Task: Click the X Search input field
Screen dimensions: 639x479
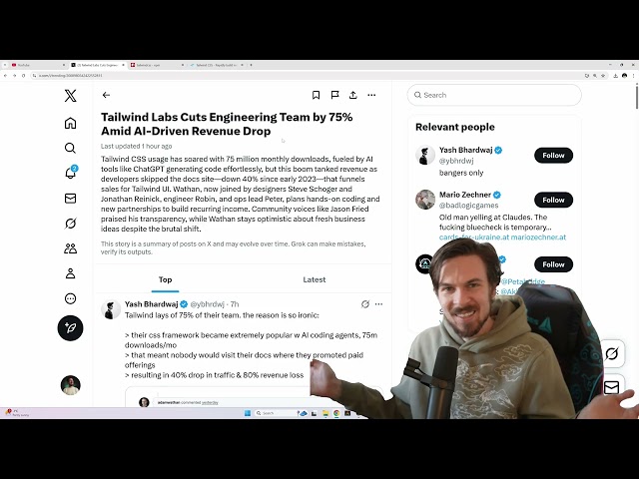Action: pyautogui.click(x=494, y=95)
